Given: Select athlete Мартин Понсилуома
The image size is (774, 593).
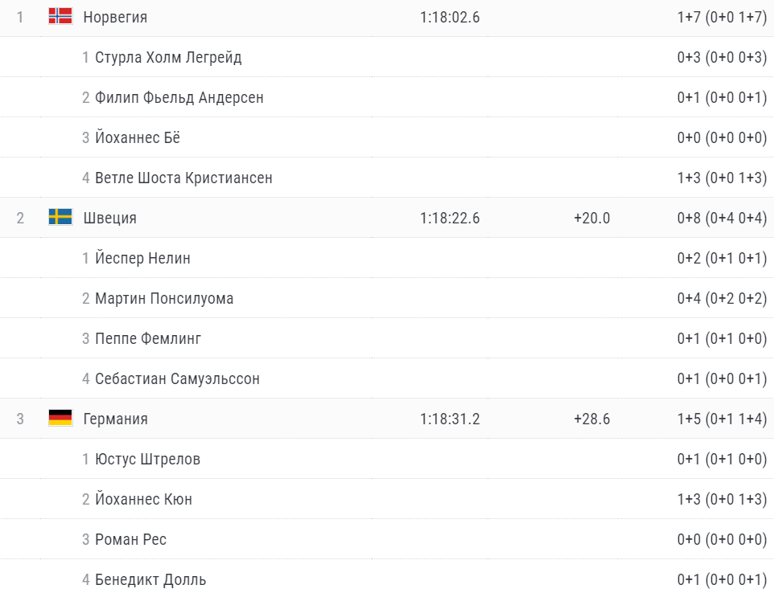Looking at the screenshot, I should point(164,298).
